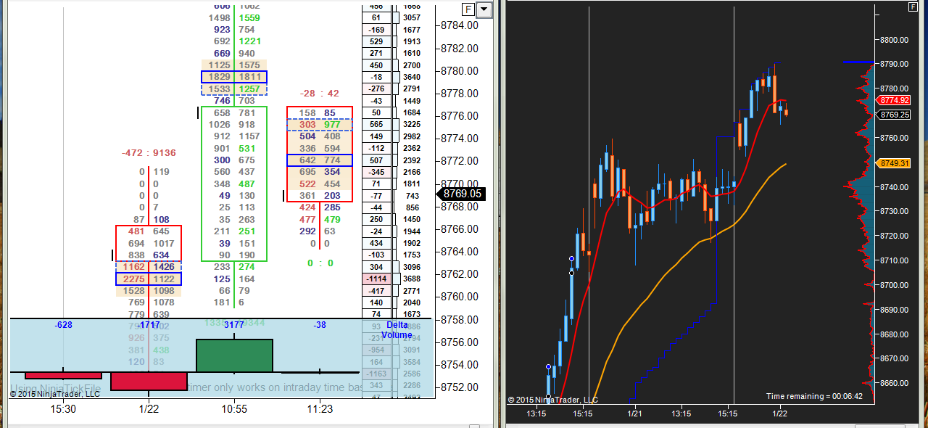Select the dashed-box 1533 1257 footprint row
Screen dimensions: 928x428
234,89
